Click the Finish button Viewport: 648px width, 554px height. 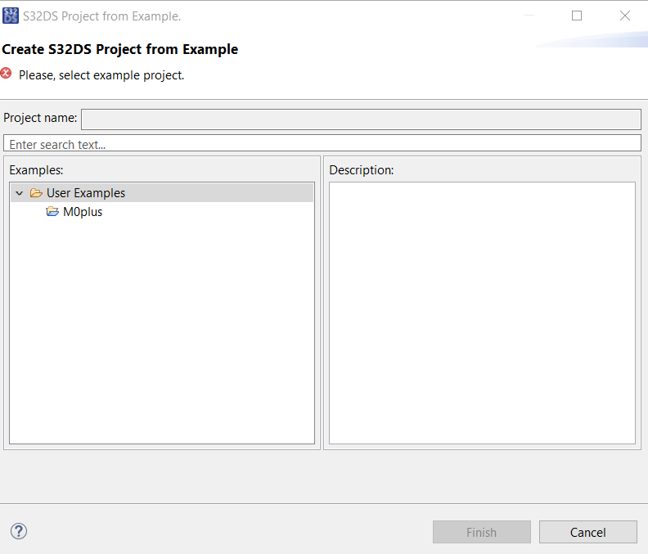point(481,532)
